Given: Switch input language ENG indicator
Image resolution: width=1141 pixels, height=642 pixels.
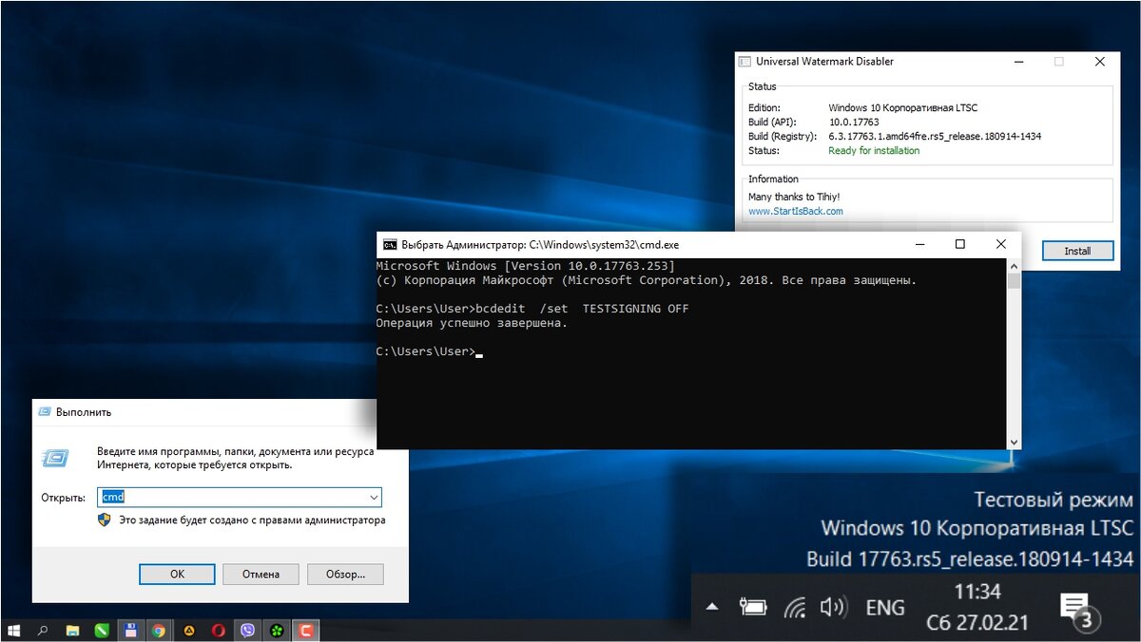Looking at the screenshot, I should pos(885,608).
